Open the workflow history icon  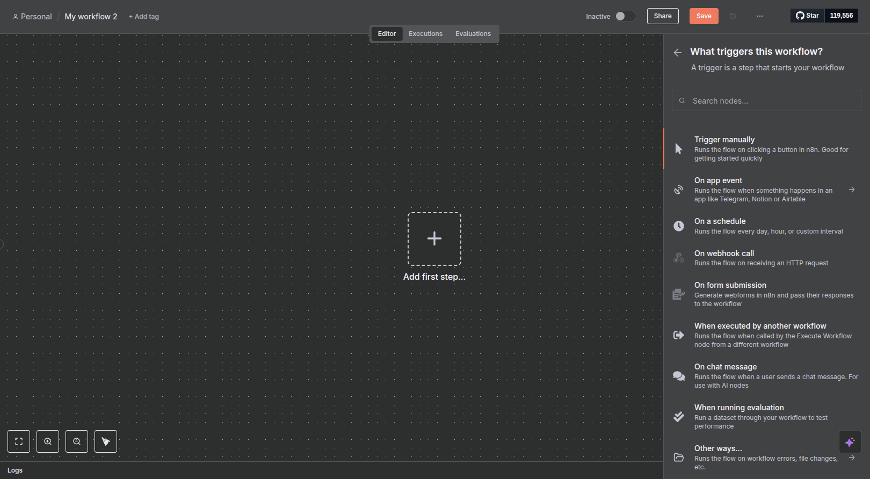(733, 16)
